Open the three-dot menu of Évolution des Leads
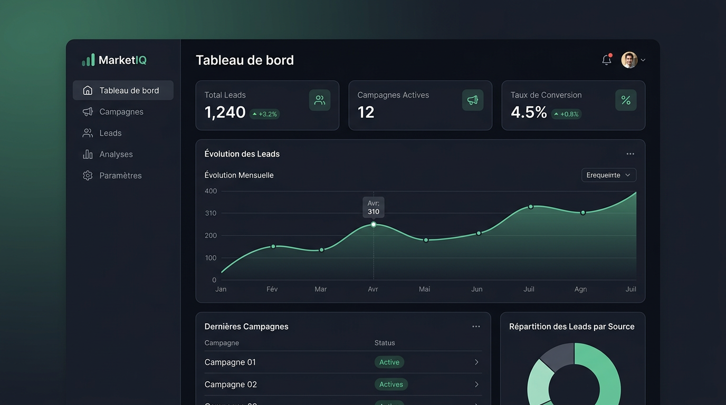 pyautogui.click(x=630, y=154)
